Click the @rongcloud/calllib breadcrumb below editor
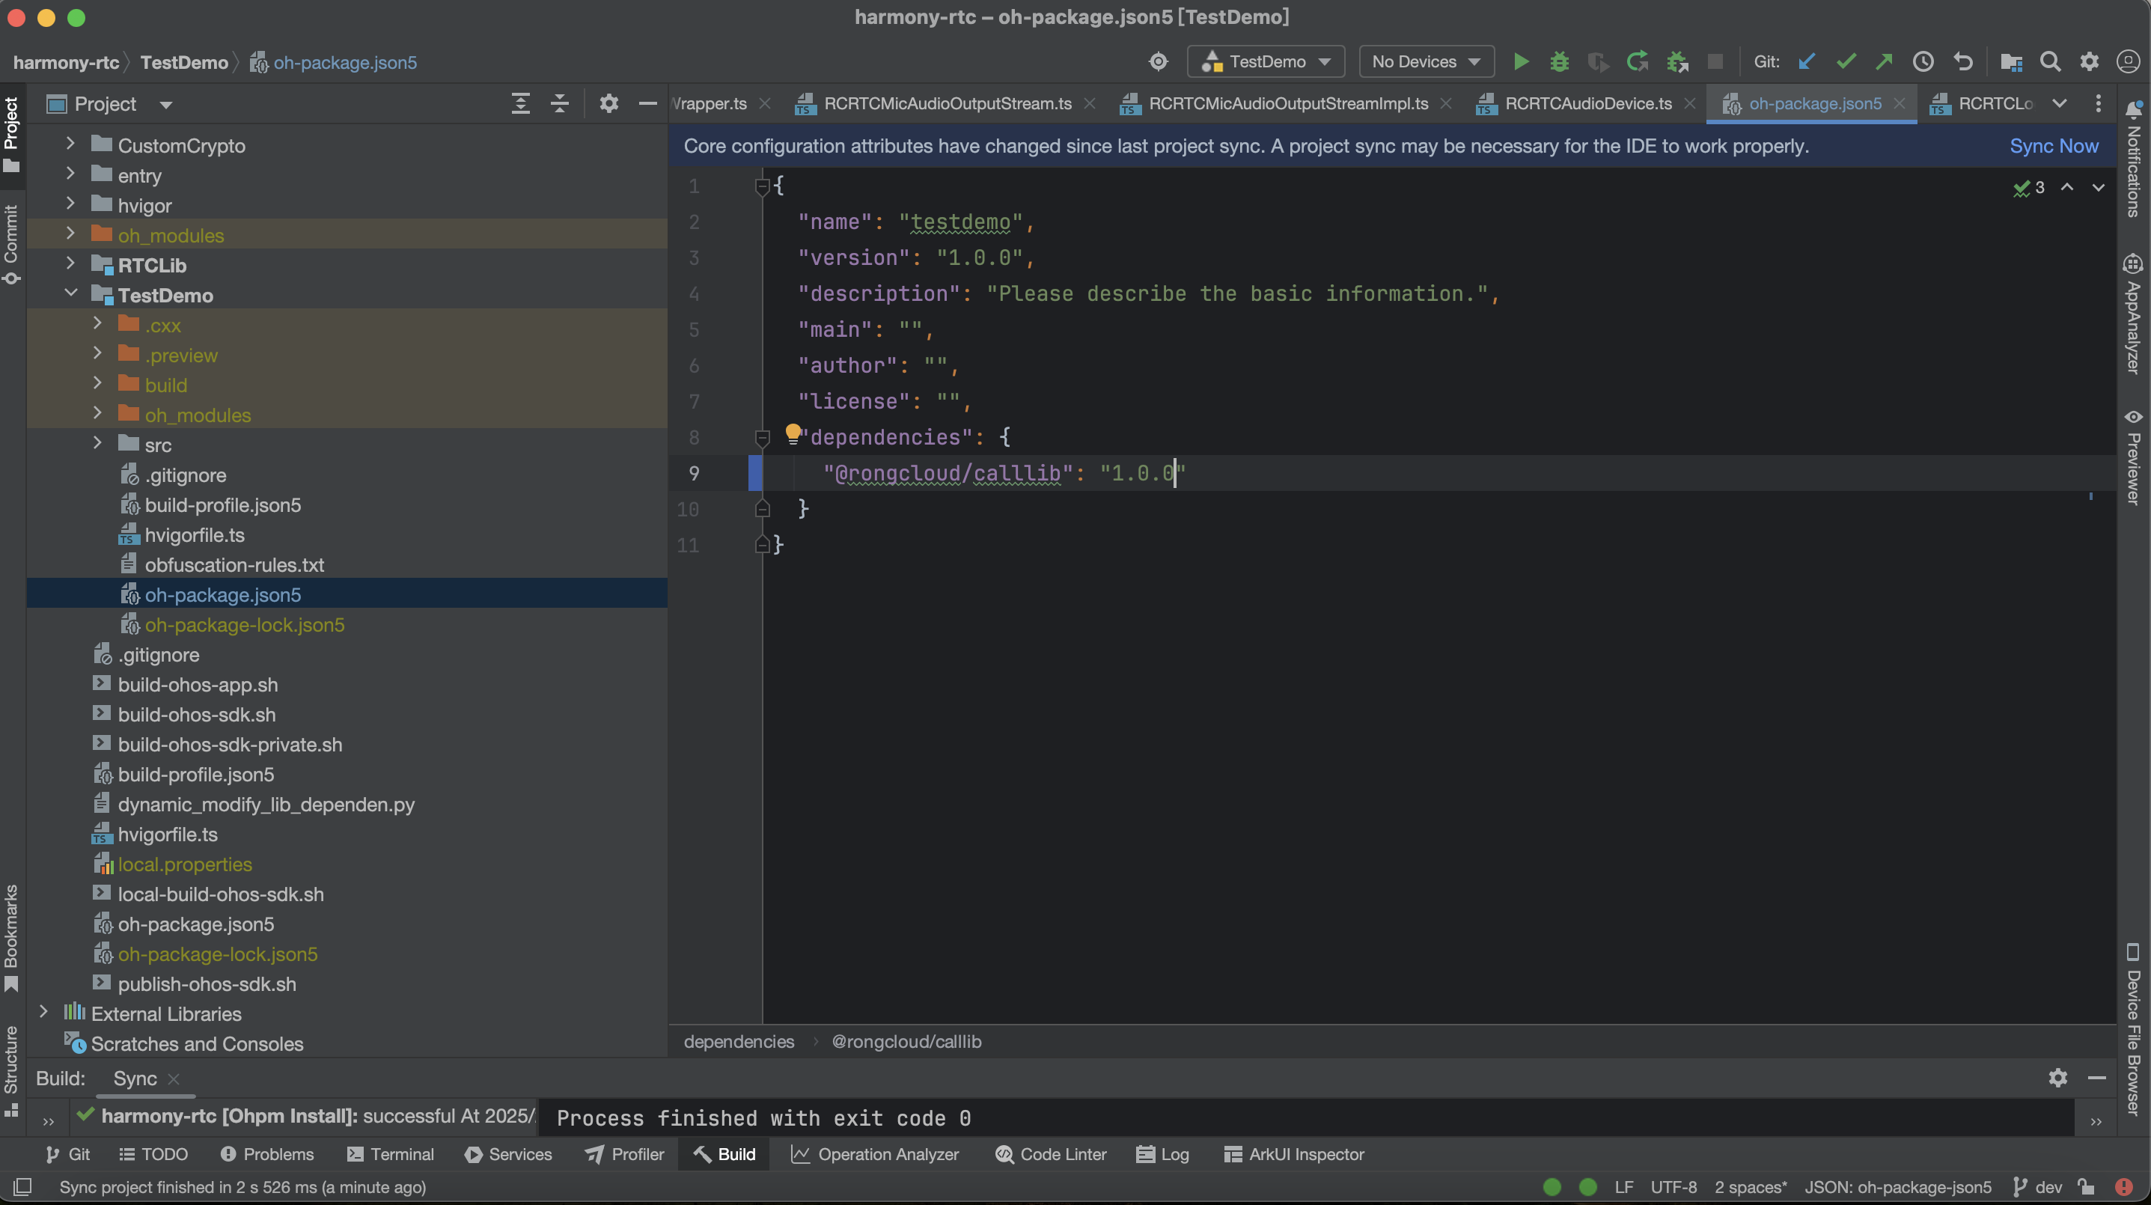The height and width of the screenshot is (1205, 2151). tap(906, 1041)
